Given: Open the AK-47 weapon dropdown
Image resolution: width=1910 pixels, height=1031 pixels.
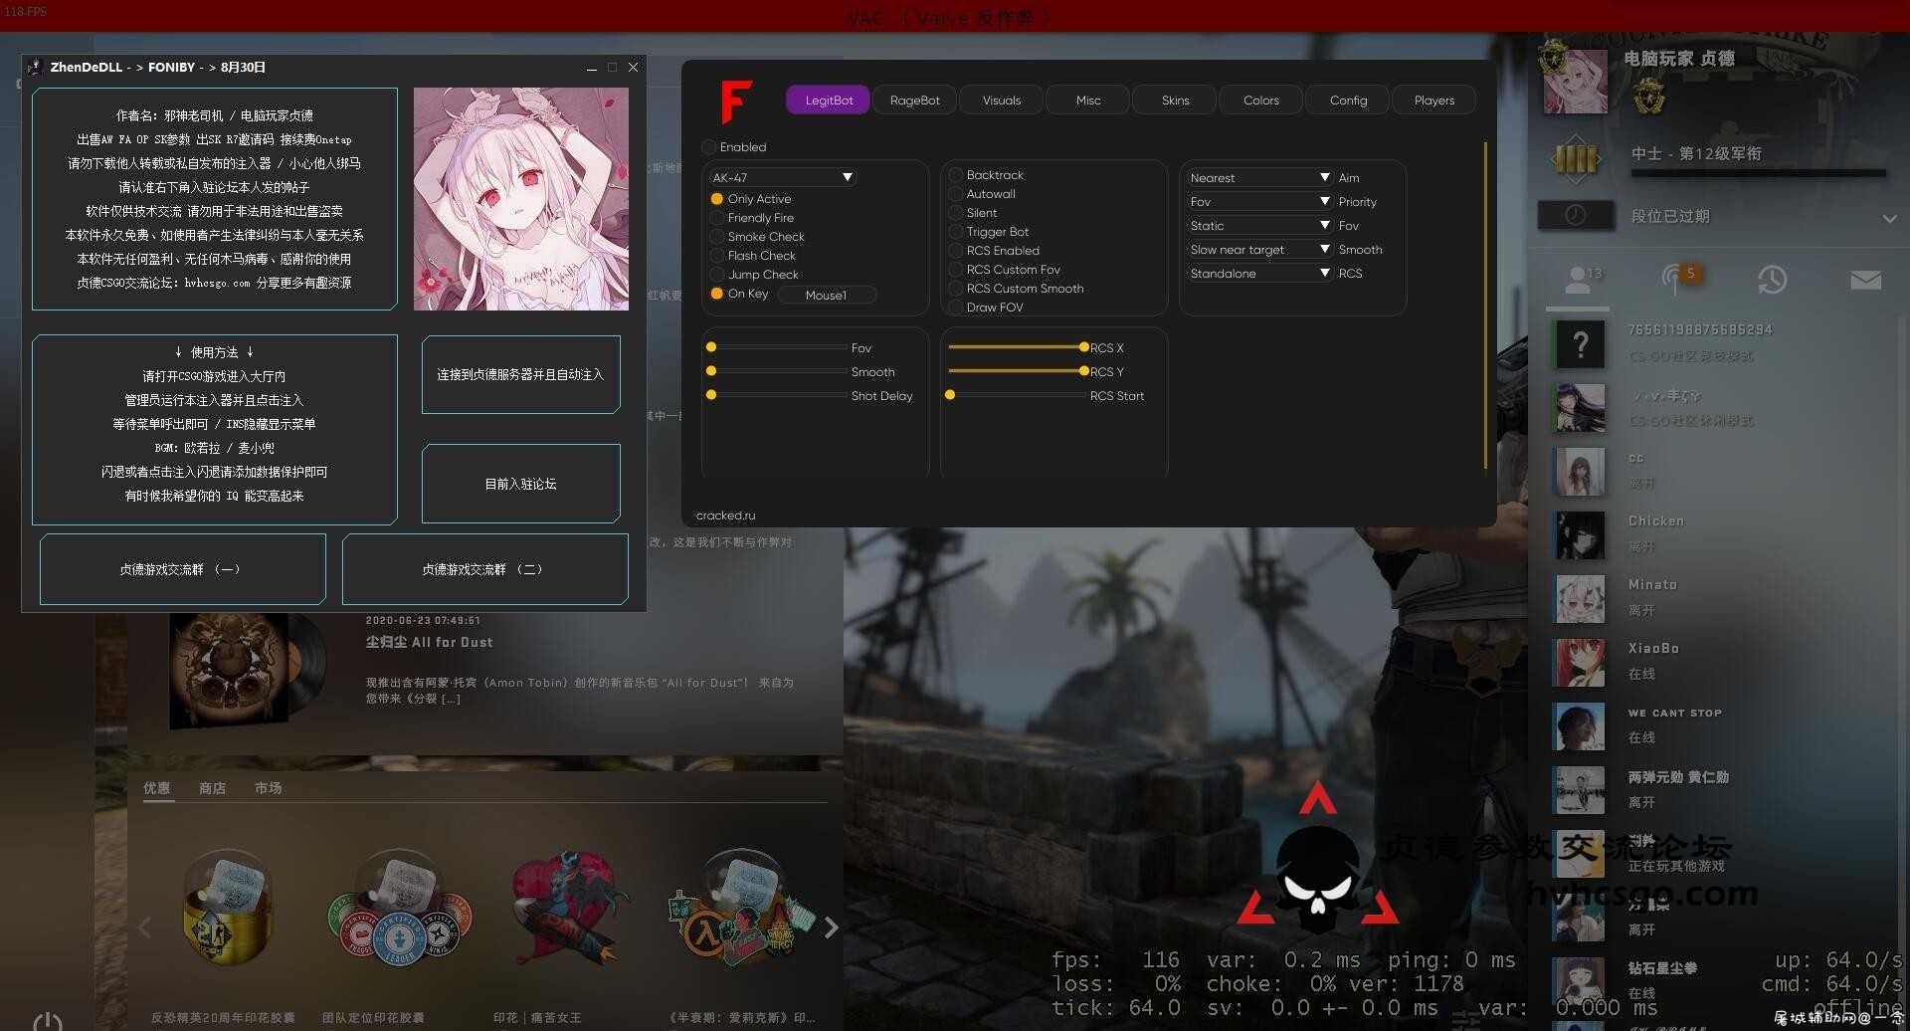Looking at the screenshot, I should coord(782,177).
